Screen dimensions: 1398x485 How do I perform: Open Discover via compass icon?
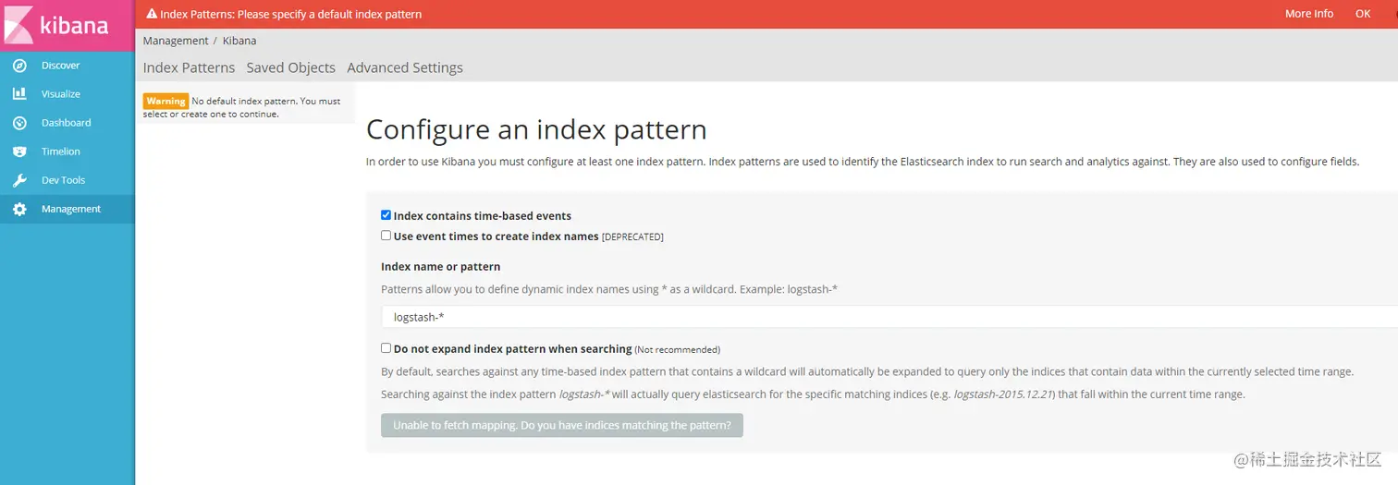pos(19,66)
